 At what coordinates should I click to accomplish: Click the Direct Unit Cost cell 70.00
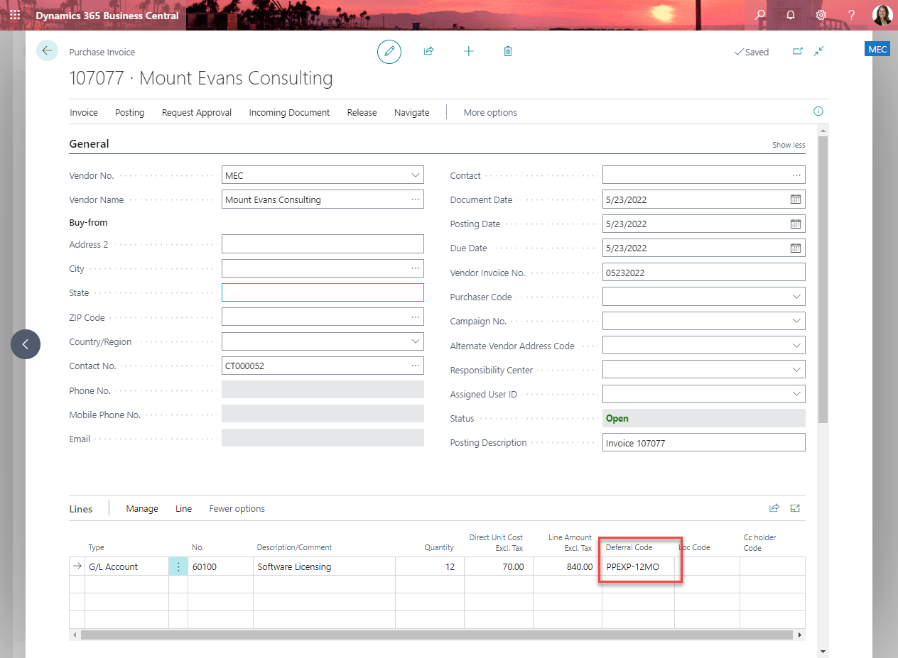[x=499, y=566]
